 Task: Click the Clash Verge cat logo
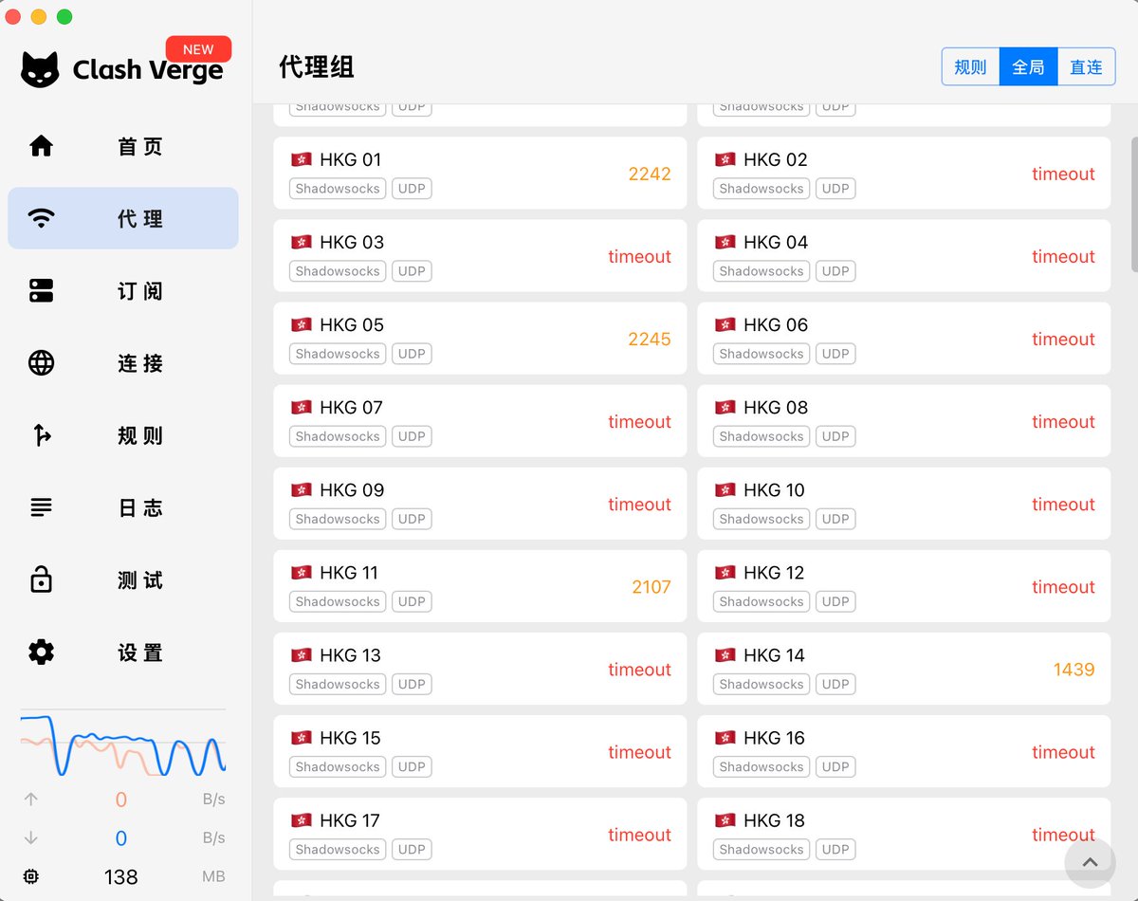[x=40, y=70]
